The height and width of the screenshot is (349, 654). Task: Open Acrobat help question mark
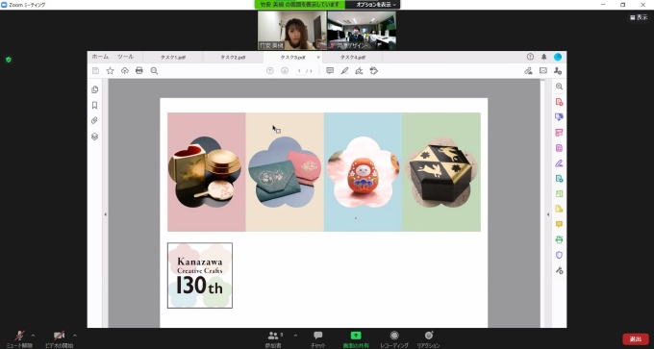coord(530,57)
